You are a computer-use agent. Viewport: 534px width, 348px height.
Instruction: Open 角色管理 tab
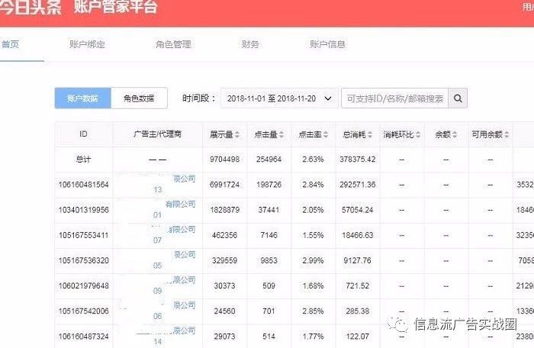point(173,44)
